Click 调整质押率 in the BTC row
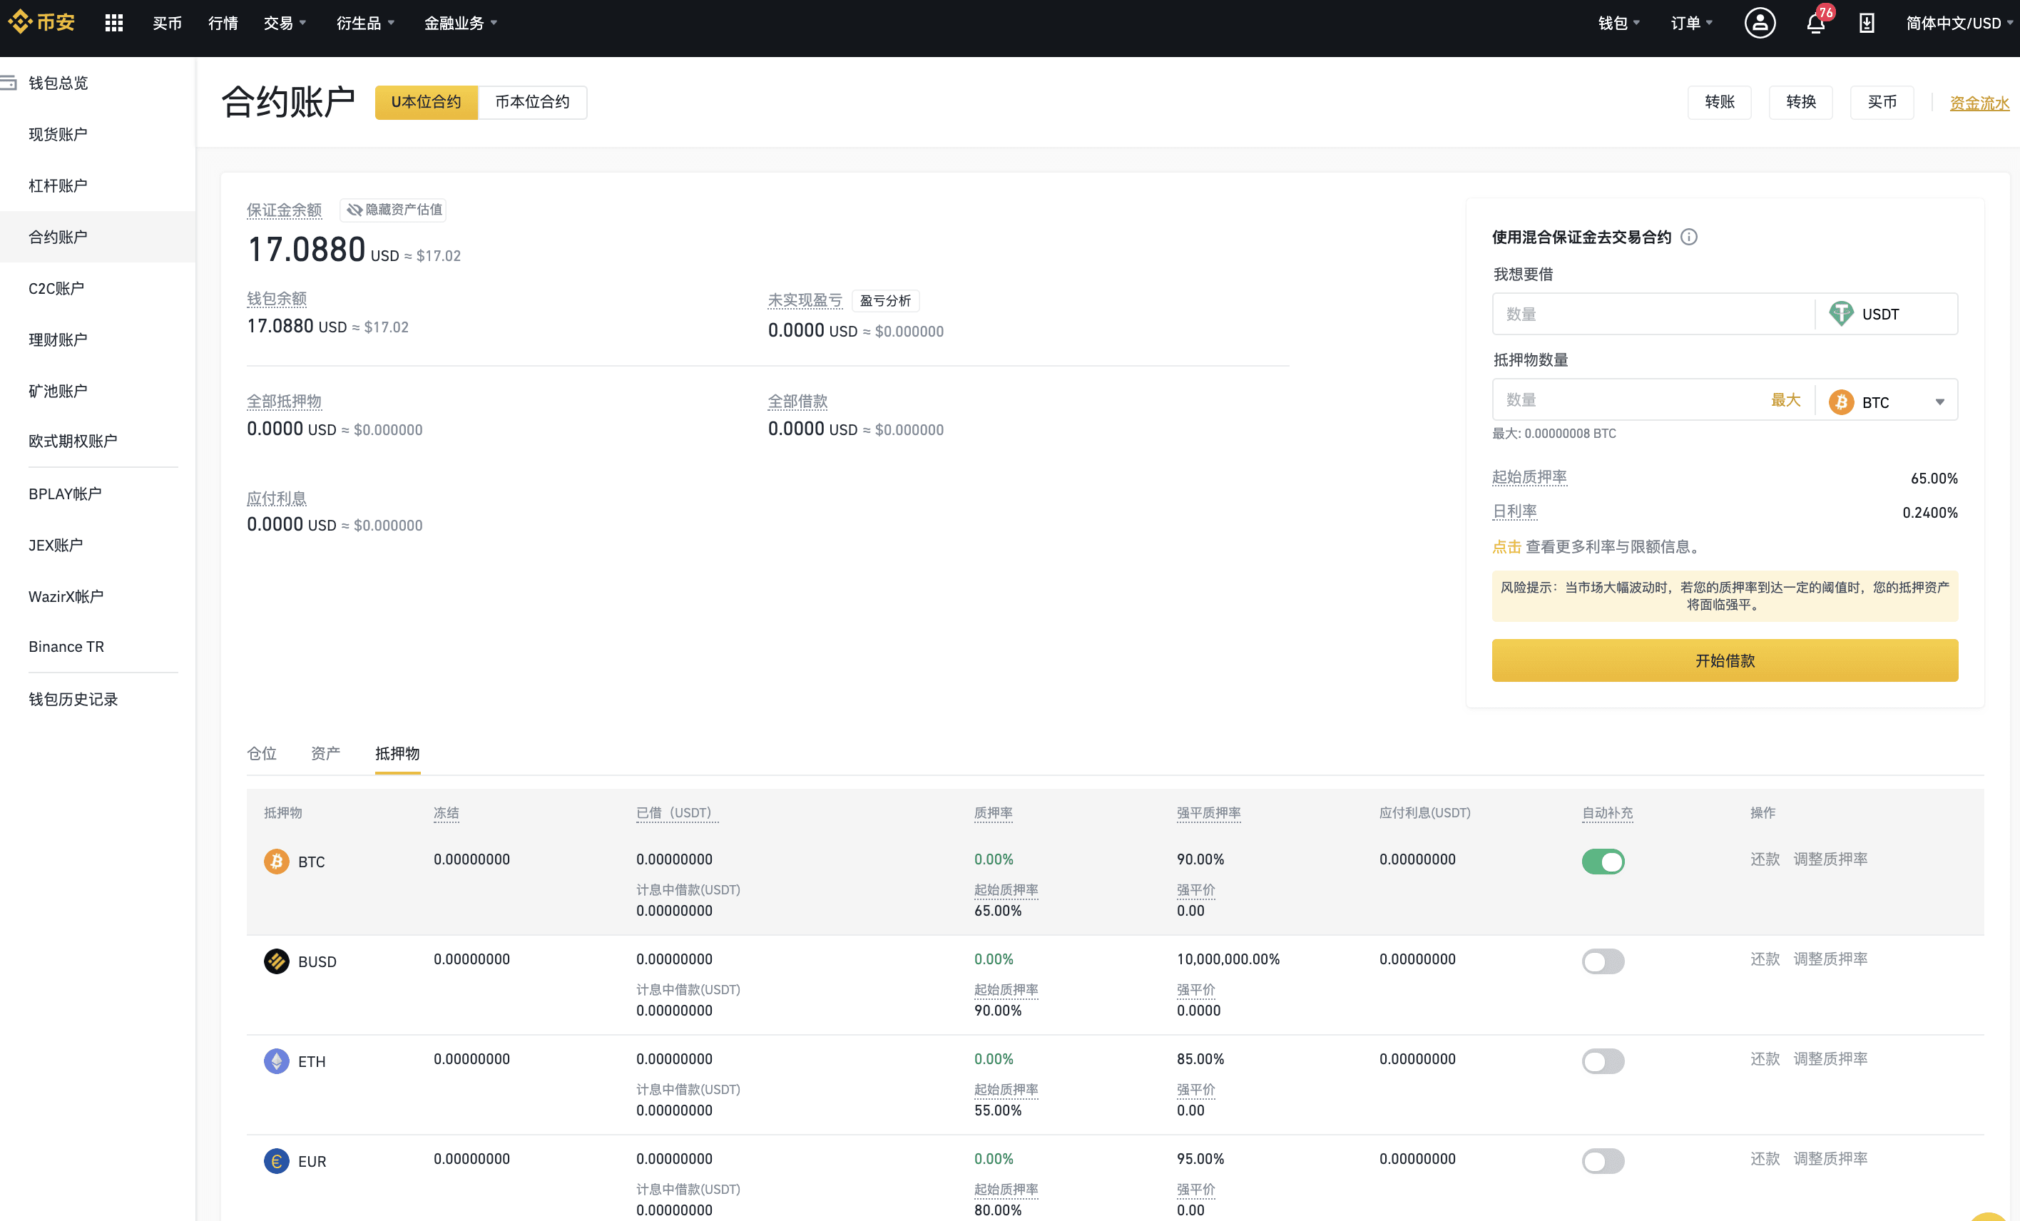Image resolution: width=2020 pixels, height=1221 pixels. pyautogui.click(x=1830, y=859)
